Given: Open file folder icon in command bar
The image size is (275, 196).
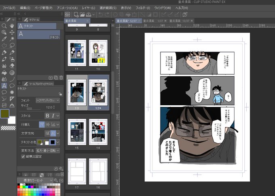Looking at the screenshot, I should [x=82, y=15].
